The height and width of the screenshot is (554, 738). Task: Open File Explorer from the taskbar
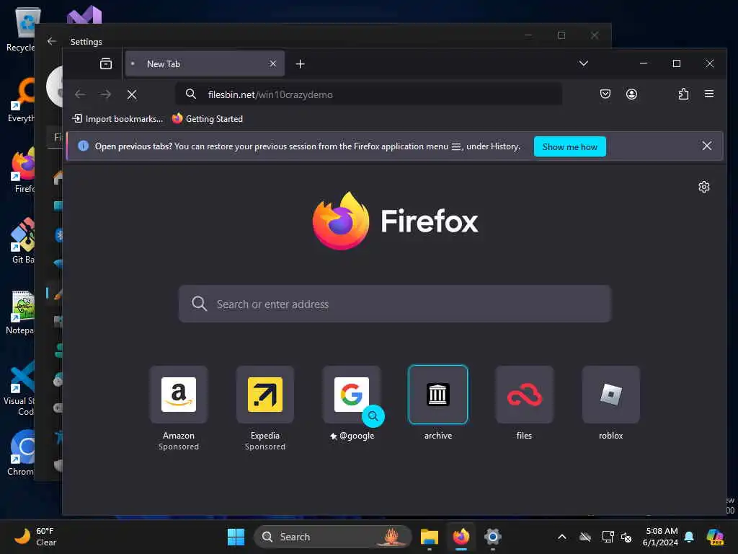point(430,537)
